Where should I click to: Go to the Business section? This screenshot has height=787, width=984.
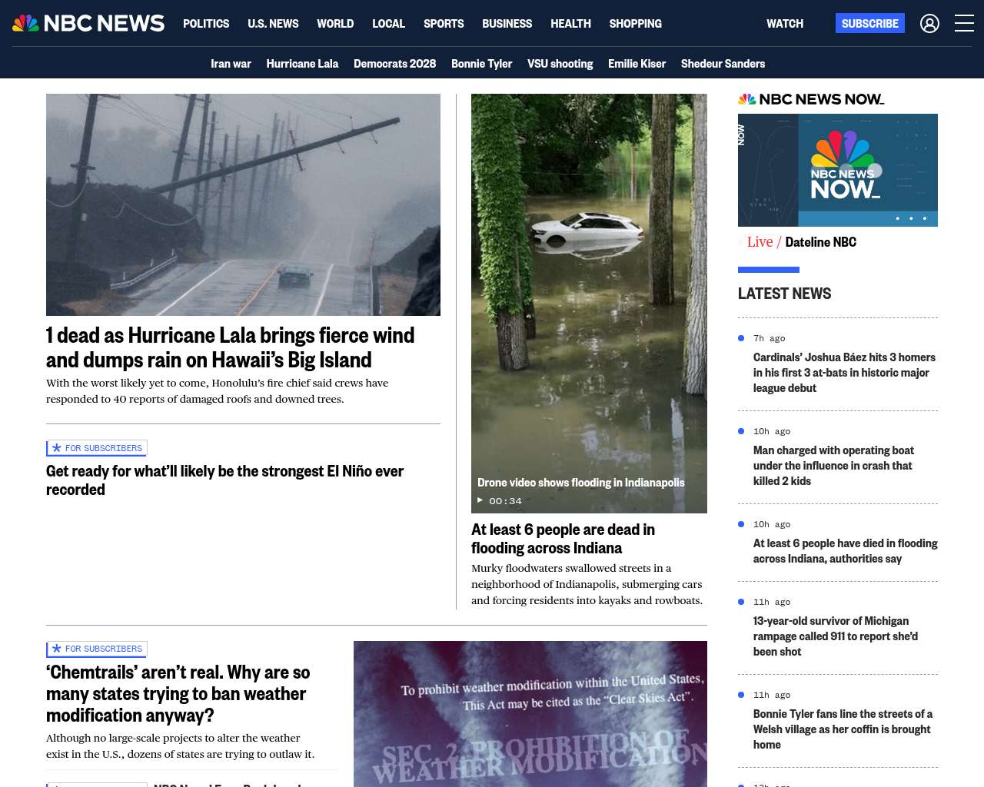pos(507,24)
